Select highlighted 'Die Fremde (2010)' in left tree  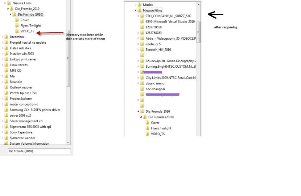click(30, 15)
